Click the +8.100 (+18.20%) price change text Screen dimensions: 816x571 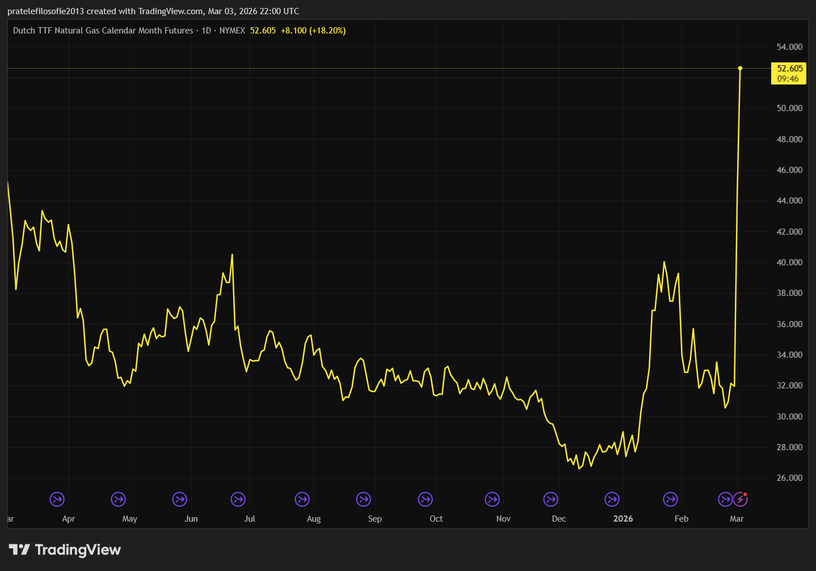point(313,31)
